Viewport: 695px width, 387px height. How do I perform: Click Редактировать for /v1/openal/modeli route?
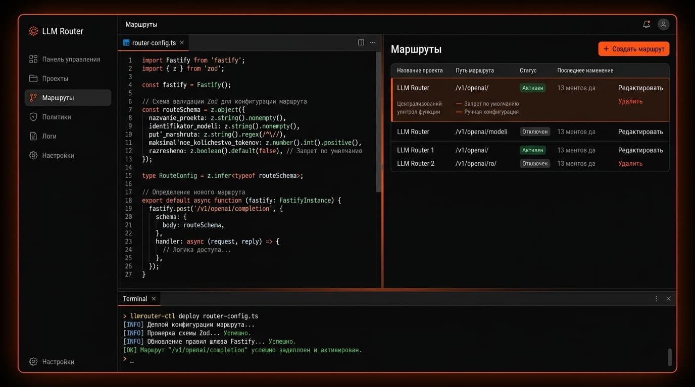[x=640, y=132]
